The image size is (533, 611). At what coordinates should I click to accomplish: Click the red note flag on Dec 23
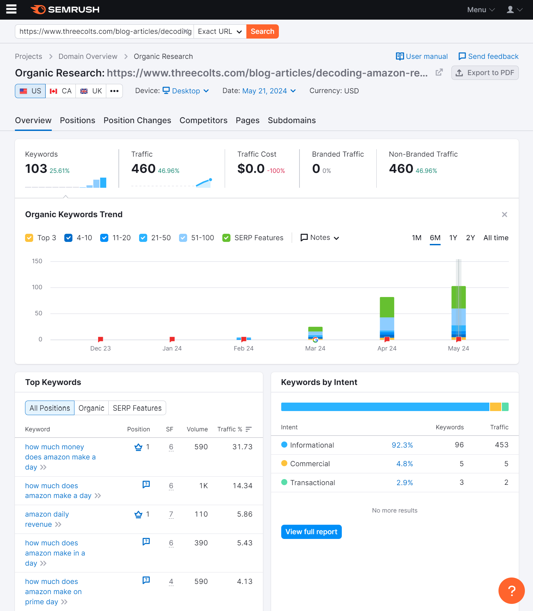click(x=101, y=339)
